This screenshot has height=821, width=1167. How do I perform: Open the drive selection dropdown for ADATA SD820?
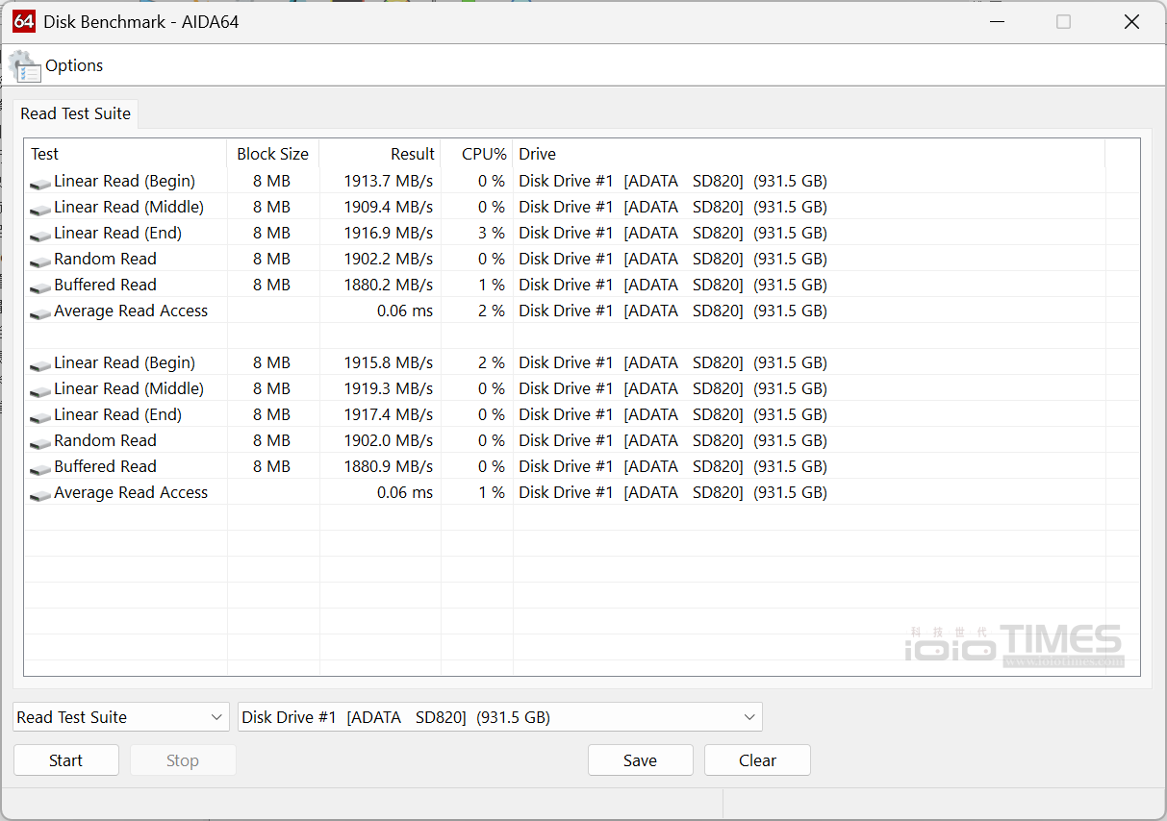tap(500, 716)
